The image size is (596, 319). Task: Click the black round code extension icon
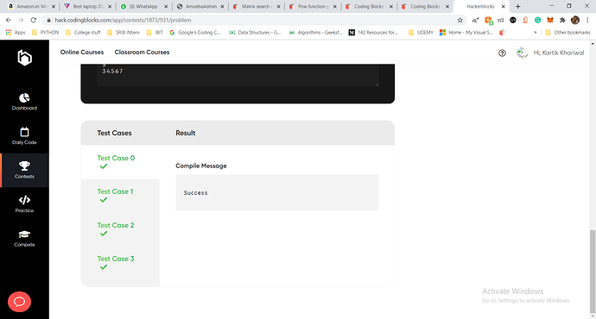(513, 20)
